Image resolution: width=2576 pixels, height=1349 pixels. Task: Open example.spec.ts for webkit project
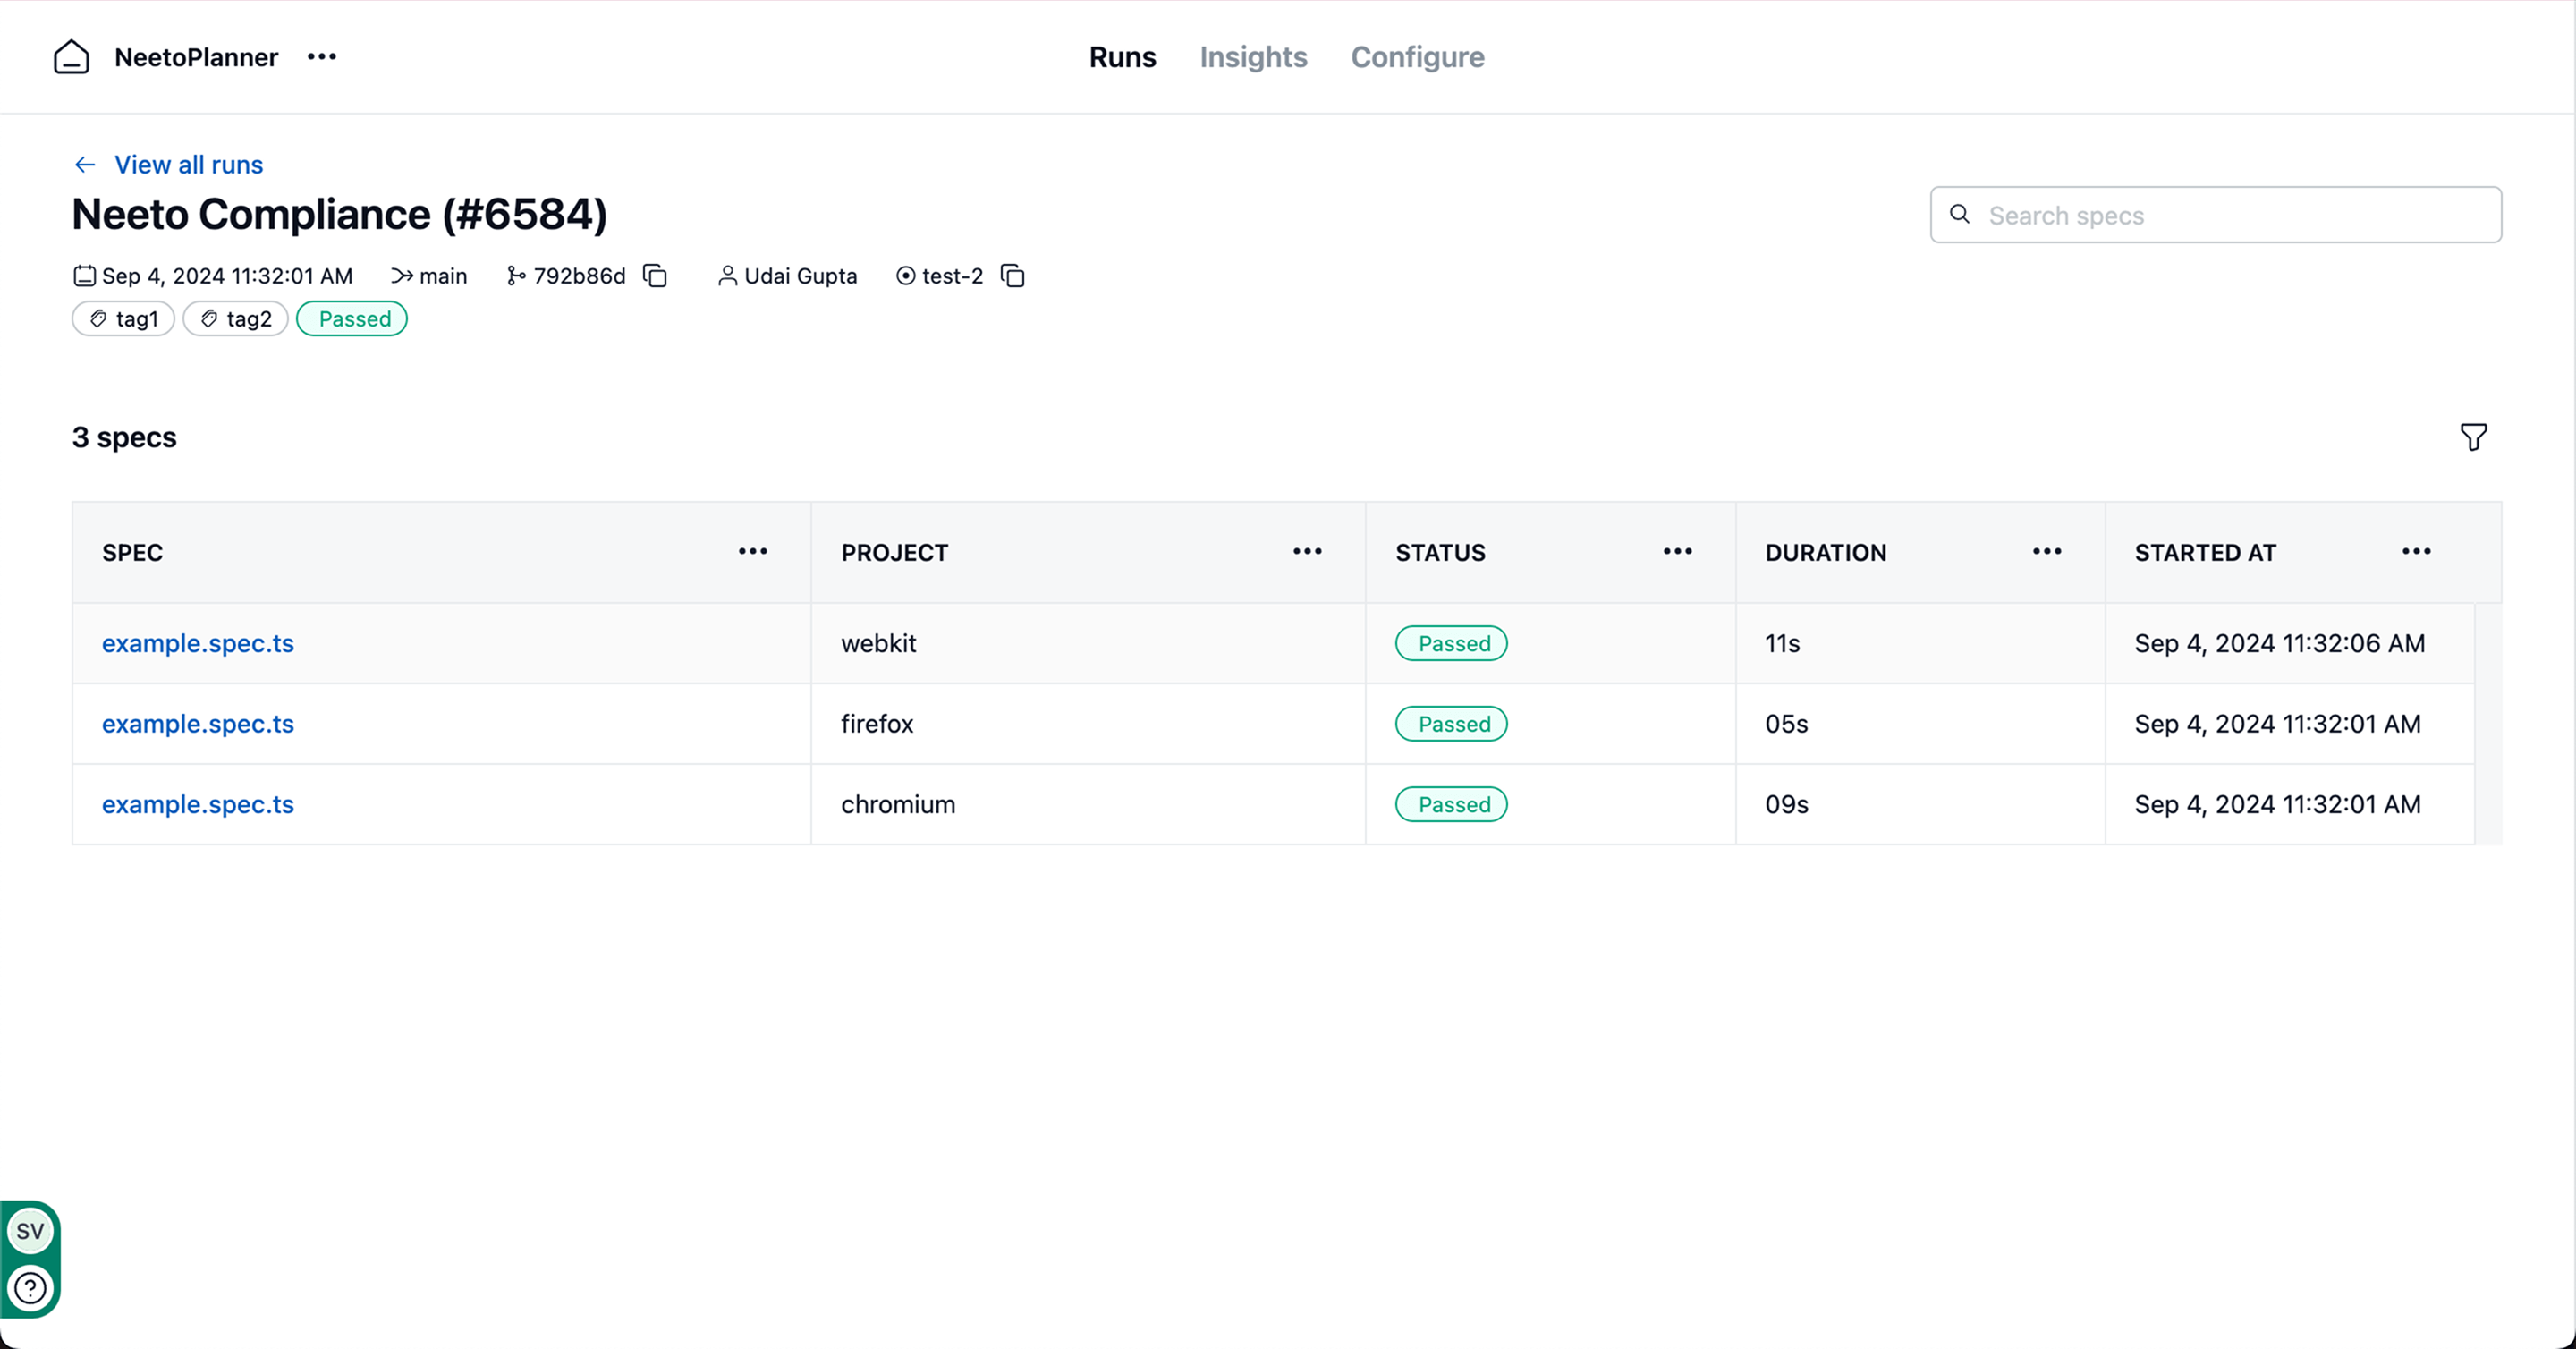tap(198, 643)
